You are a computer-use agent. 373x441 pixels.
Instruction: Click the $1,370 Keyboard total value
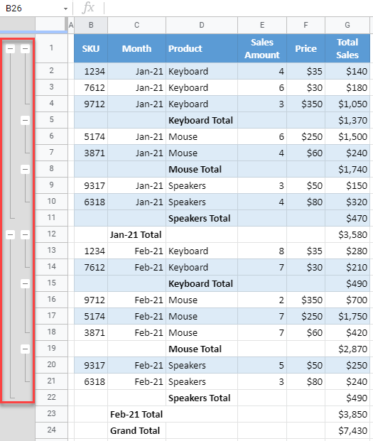tap(347, 121)
